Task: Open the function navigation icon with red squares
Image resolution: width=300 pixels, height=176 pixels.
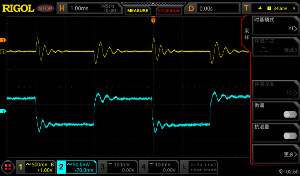Action: [8, 167]
